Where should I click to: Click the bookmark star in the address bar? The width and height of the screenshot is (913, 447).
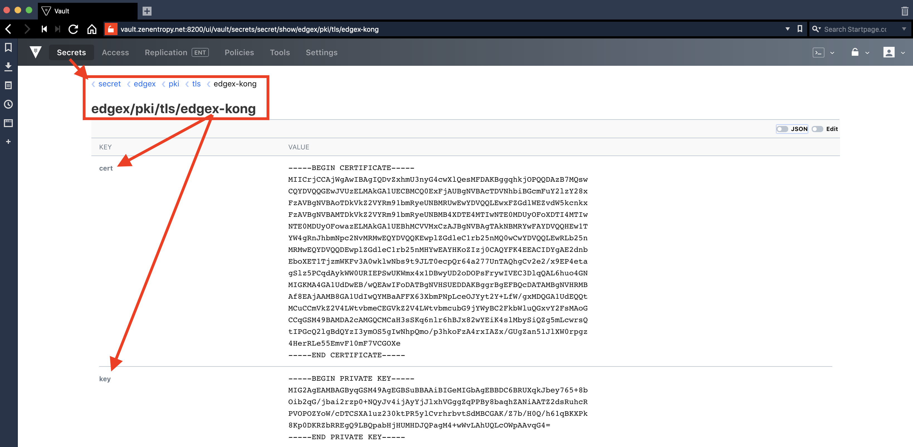click(x=800, y=29)
